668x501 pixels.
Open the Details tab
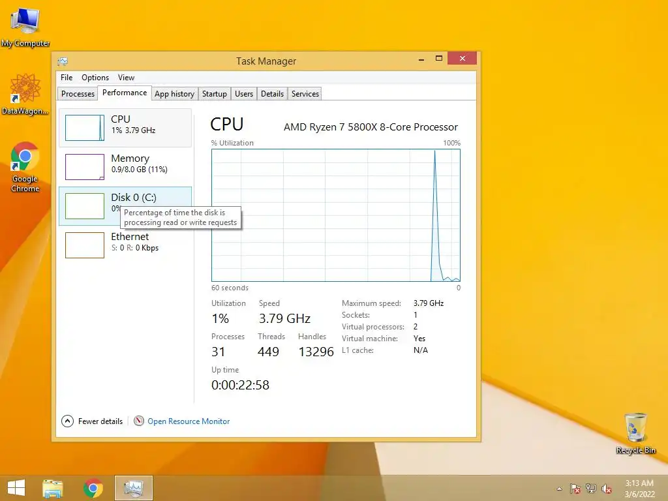pyautogui.click(x=272, y=94)
